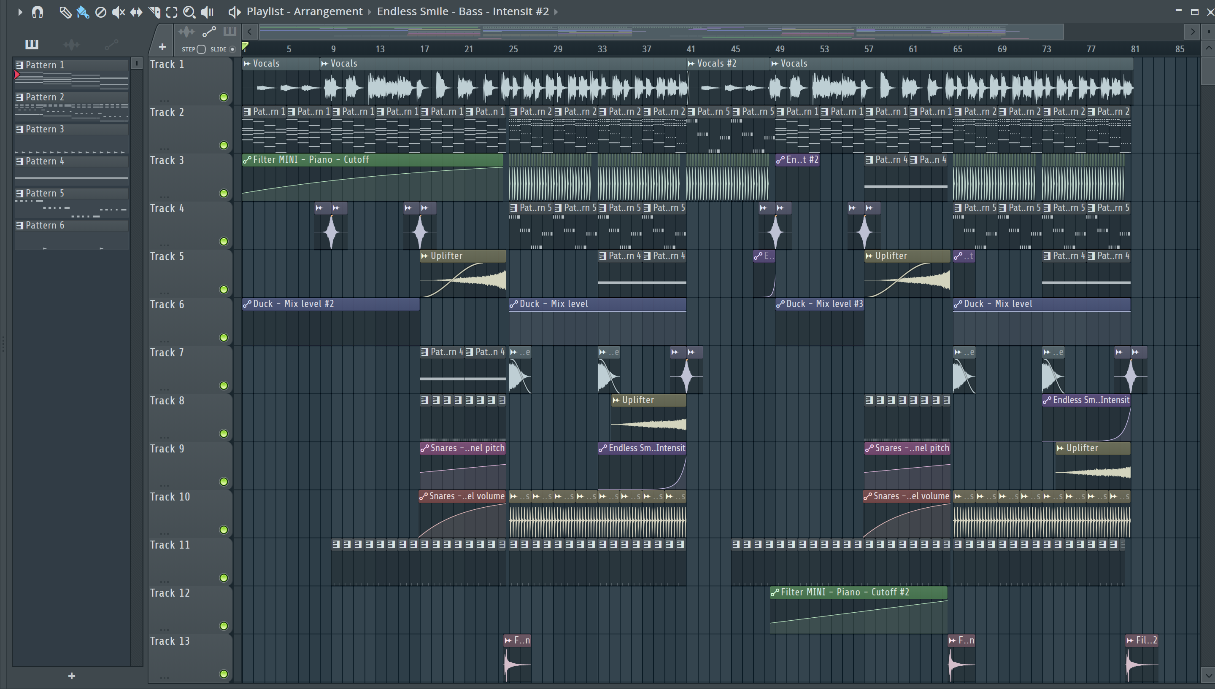Mute Track 6 with green LED

[224, 338]
